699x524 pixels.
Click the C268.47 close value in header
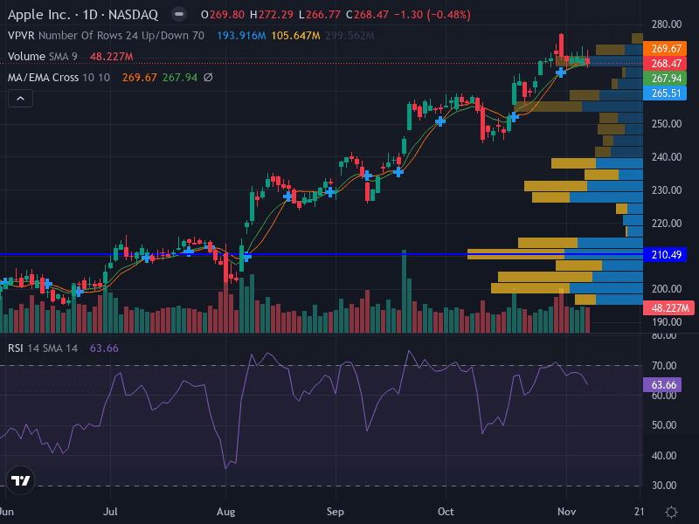pyautogui.click(x=367, y=14)
